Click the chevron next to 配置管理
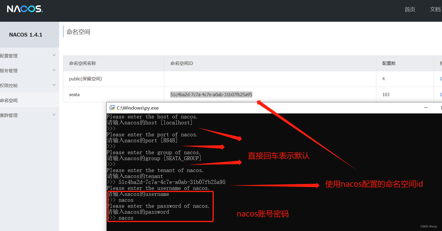 coord(54,55)
